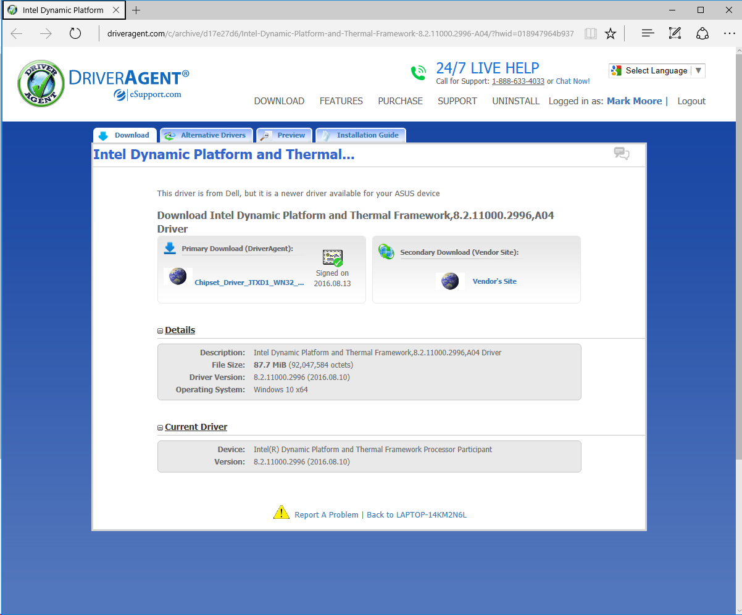Click the Logout link
Screen dimensions: 742x615
(x=691, y=101)
